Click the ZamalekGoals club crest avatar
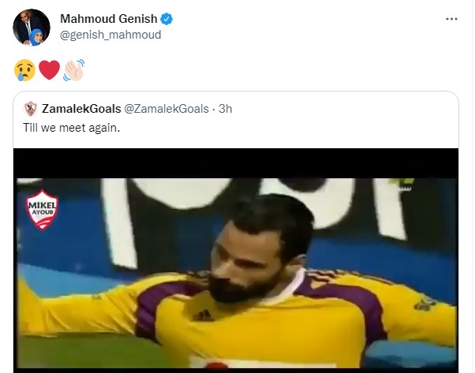Image resolution: width=475 pixels, height=373 pixels. coord(30,110)
